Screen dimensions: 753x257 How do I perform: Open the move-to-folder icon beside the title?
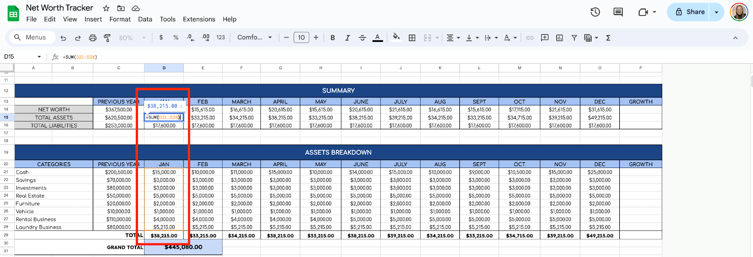(121, 8)
